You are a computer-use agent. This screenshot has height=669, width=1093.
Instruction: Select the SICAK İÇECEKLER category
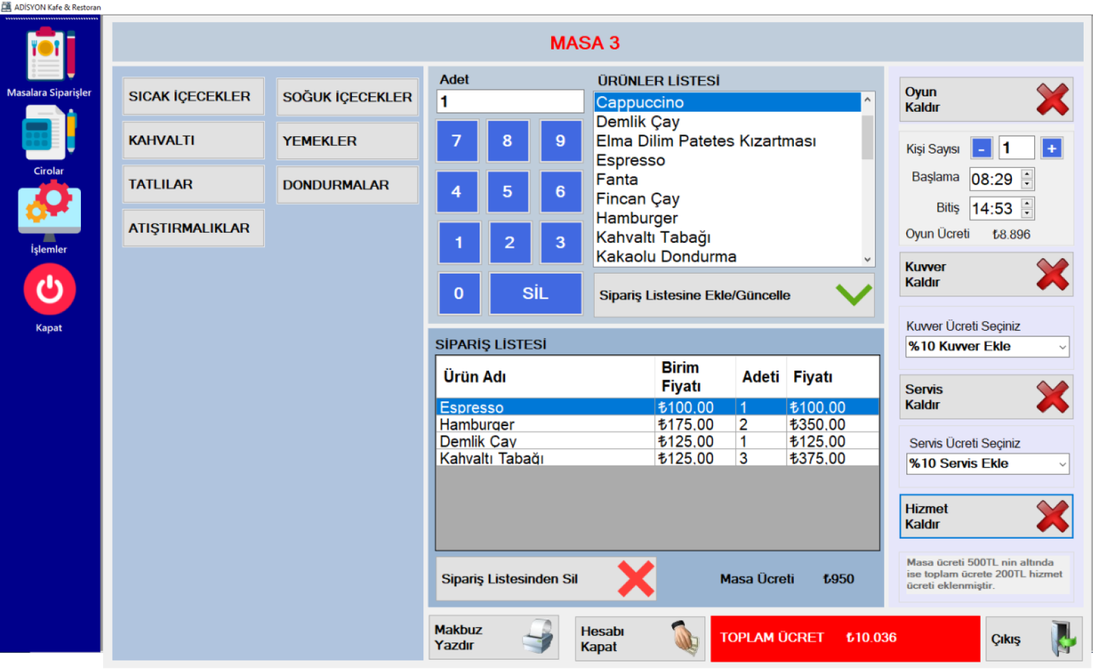193,96
